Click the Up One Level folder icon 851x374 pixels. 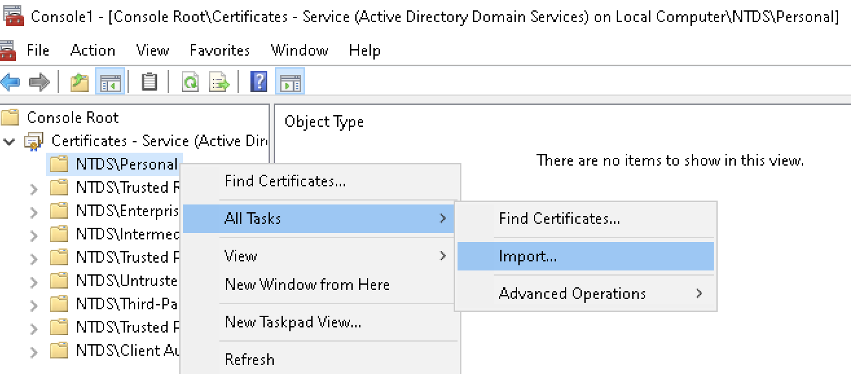(80, 82)
